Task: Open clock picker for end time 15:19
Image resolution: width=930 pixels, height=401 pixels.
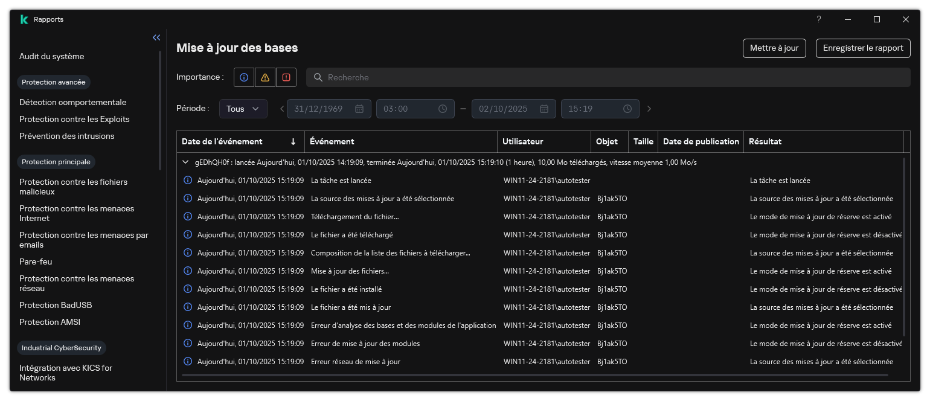Action: click(x=627, y=109)
